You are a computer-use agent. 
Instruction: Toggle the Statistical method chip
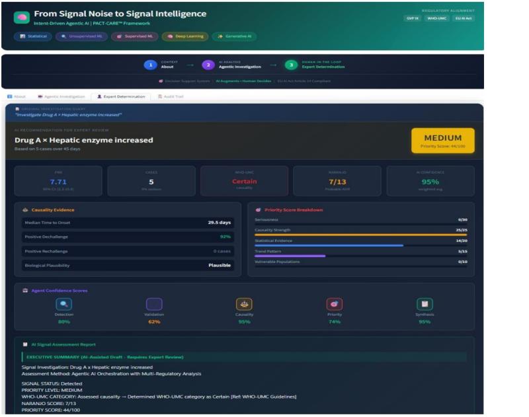tap(33, 36)
